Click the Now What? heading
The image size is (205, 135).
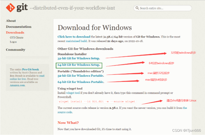[68, 122]
